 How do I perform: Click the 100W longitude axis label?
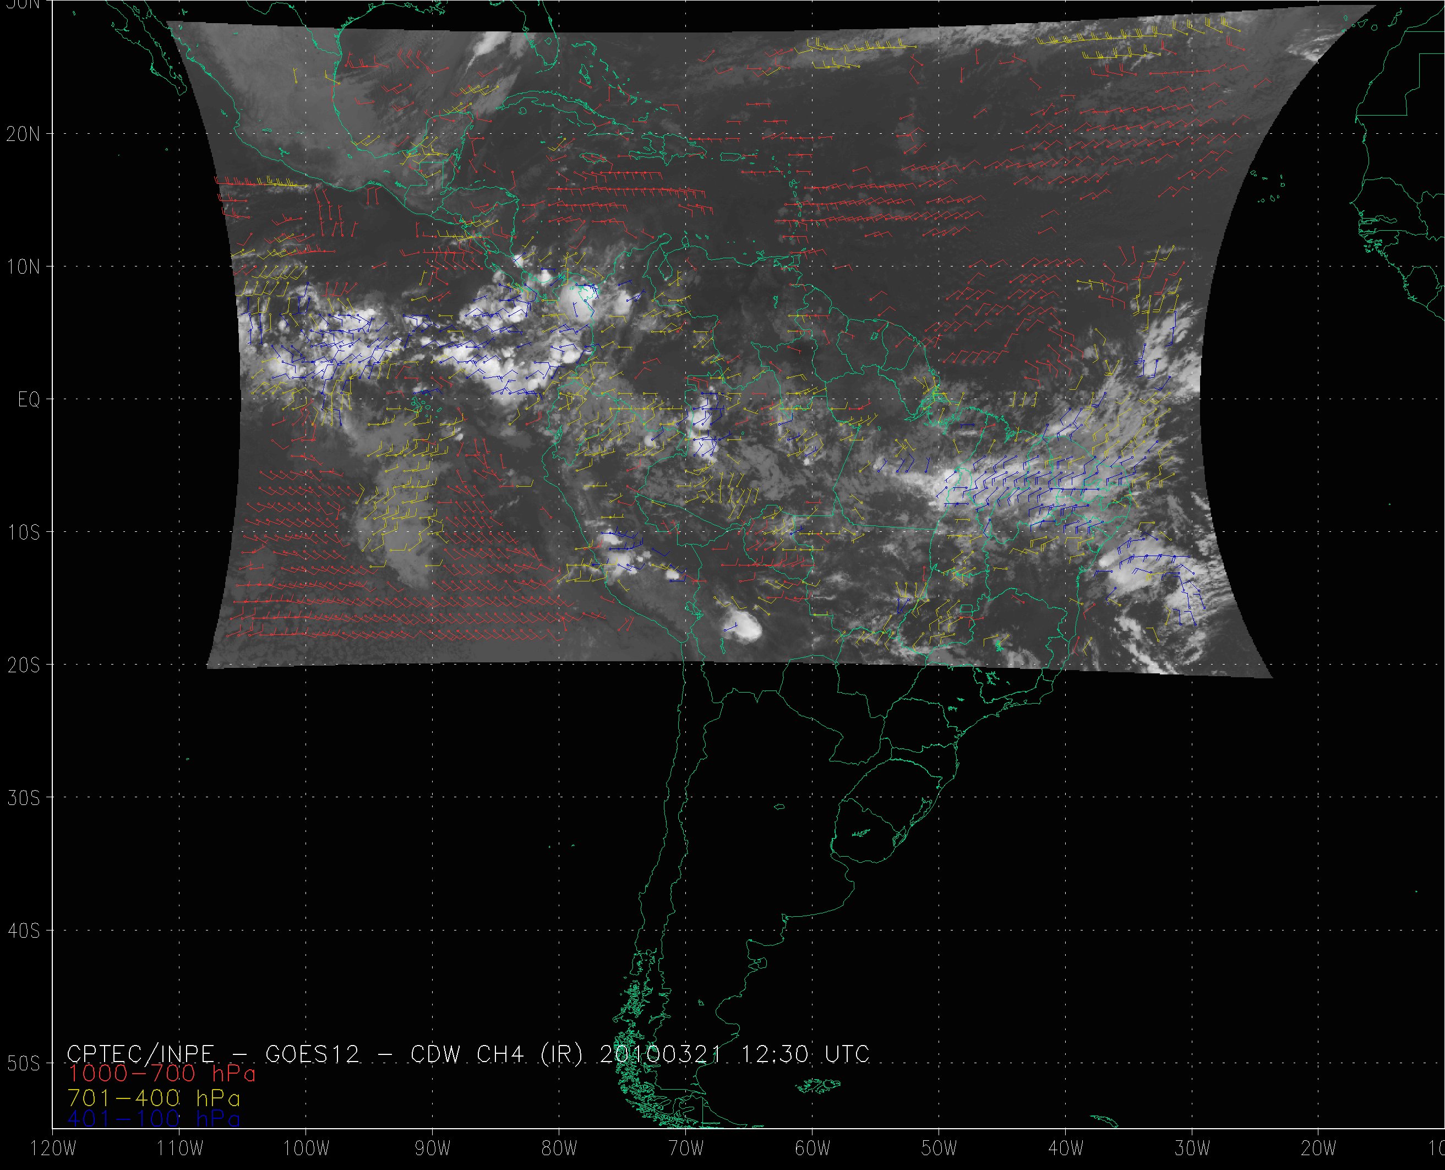(x=307, y=1149)
